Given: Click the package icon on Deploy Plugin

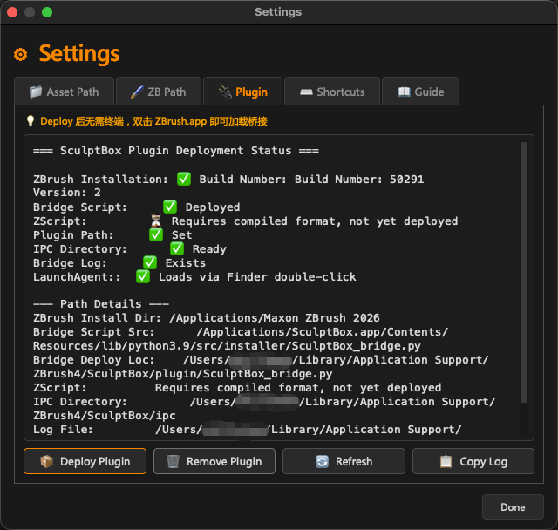Looking at the screenshot, I should [x=47, y=461].
